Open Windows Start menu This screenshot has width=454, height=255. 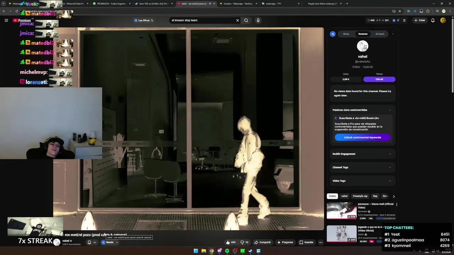point(196,251)
